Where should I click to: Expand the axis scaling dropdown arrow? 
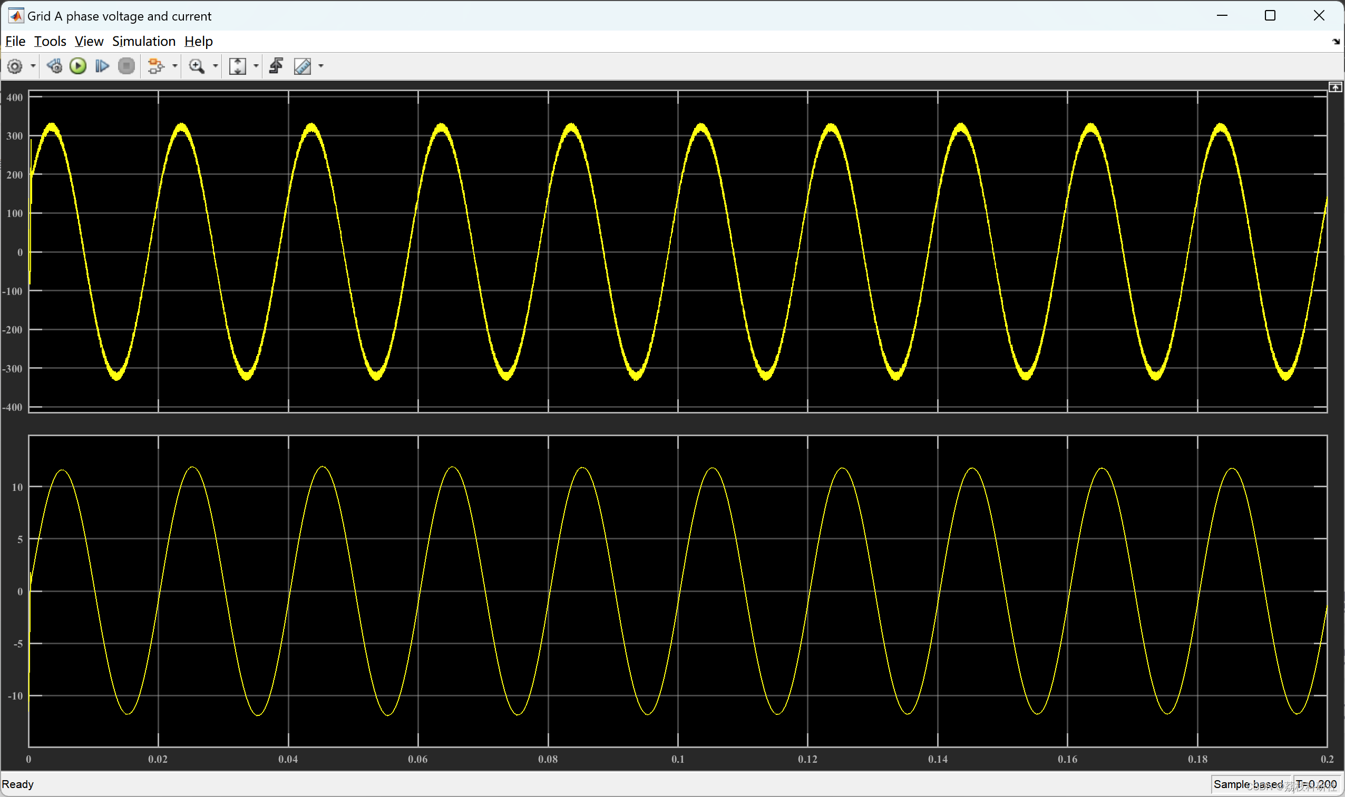point(256,66)
